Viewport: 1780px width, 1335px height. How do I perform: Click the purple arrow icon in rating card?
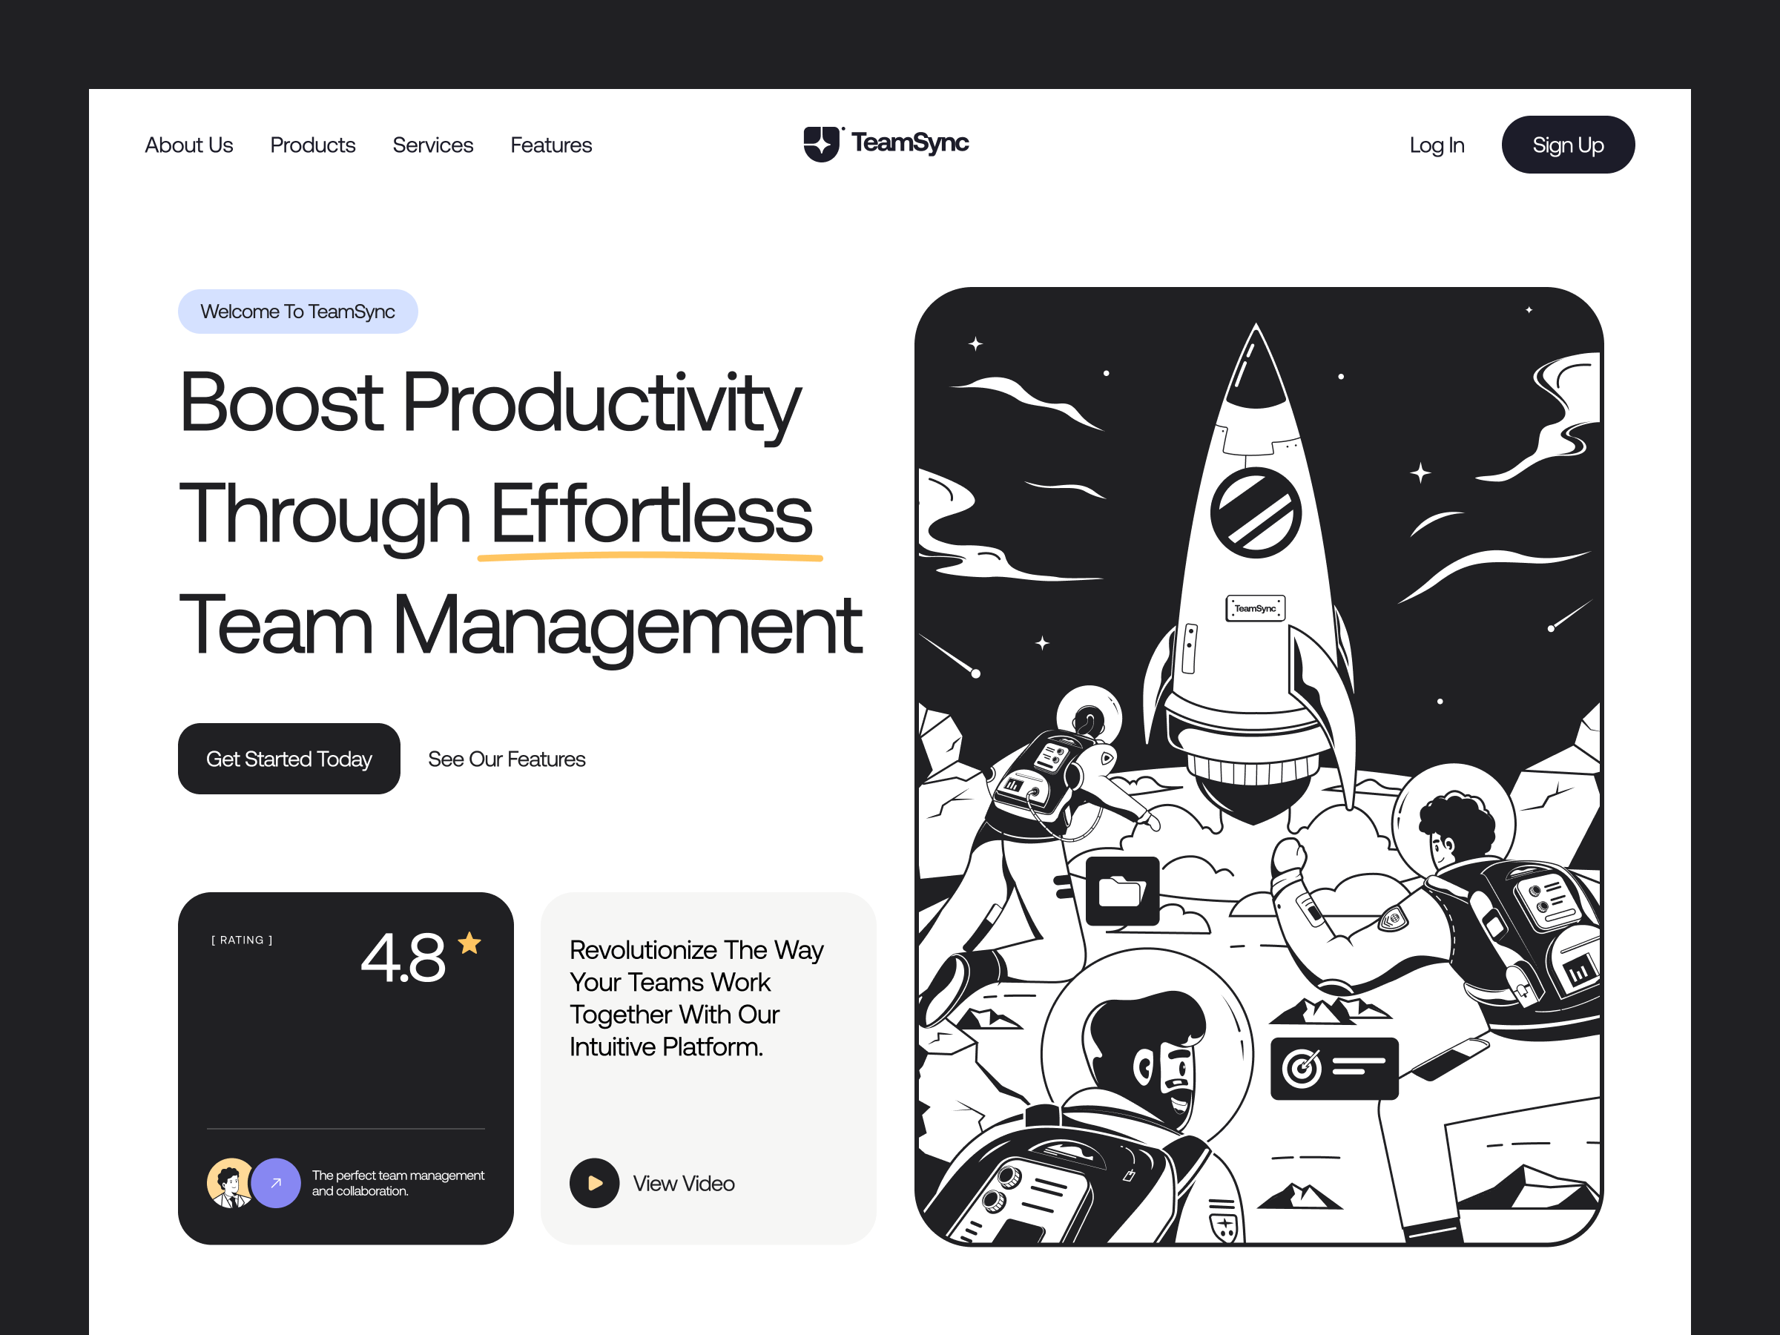click(x=276, y=1183)
